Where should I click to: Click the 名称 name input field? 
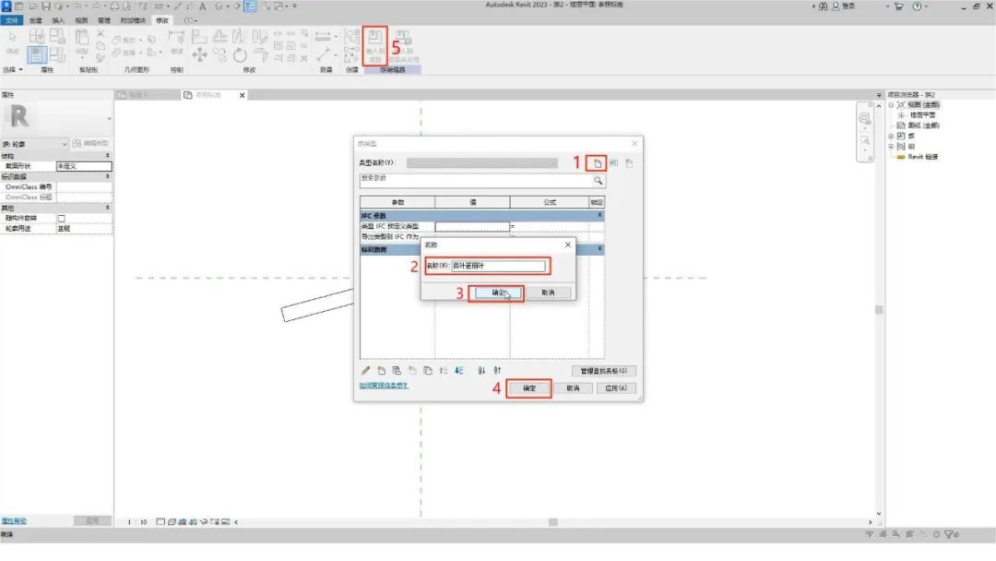pyautogui.click(x=499, y=266)
